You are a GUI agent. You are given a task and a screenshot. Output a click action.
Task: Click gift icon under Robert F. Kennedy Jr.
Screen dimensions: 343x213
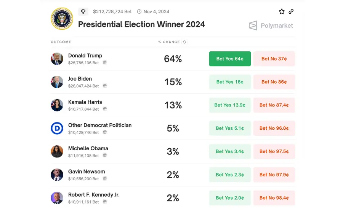[x=105, y=202]
